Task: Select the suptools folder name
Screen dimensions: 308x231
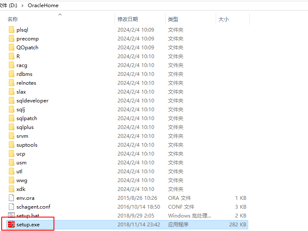Action: click(x=27, y=145)
